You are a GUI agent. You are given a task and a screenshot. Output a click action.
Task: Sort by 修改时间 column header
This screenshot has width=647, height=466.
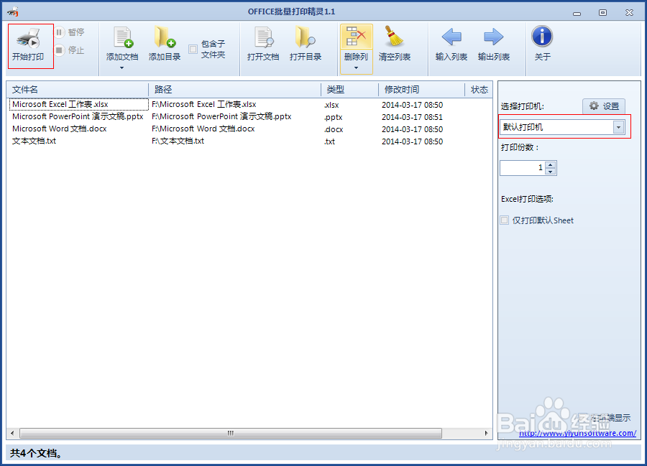point(421,90)
